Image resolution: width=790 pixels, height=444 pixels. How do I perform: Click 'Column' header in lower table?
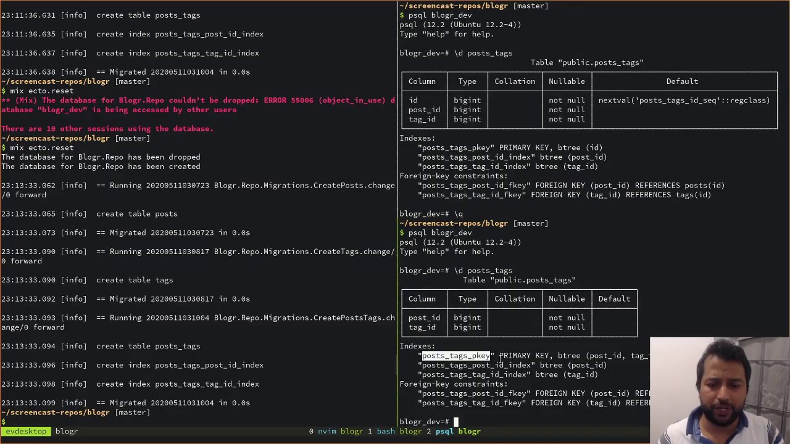pos(422,299)
